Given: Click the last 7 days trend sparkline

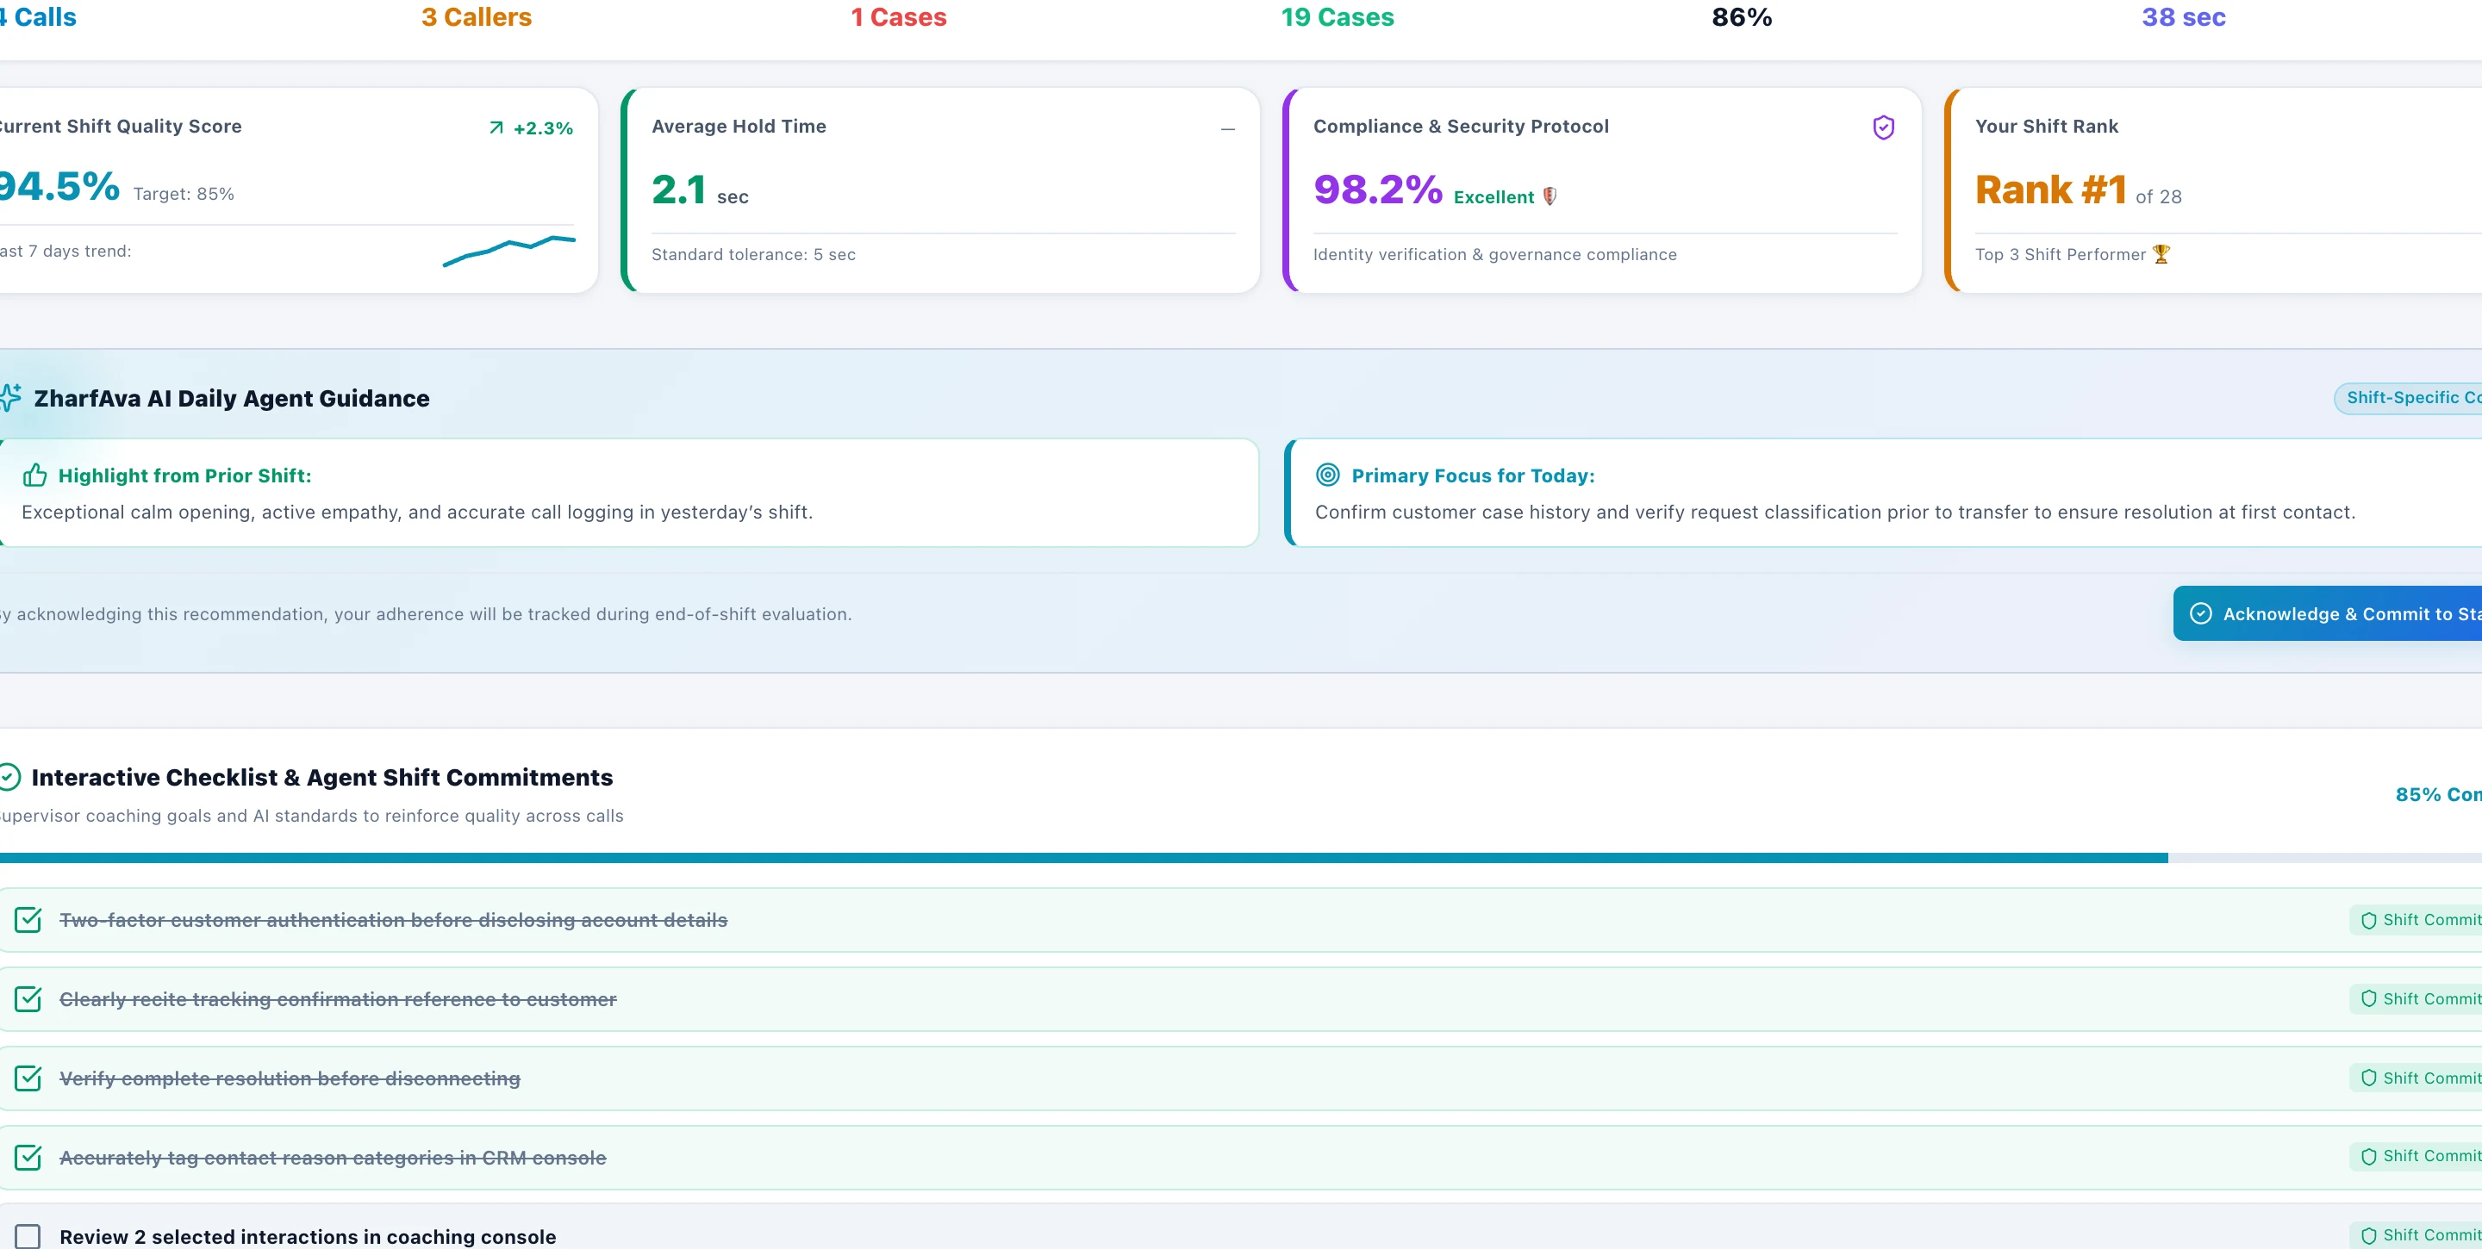Looking at the screenshot, I should pos(508,251).
